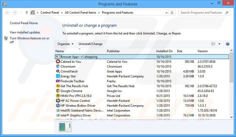Viewport: 236px width, 137px height.
Task: Click the search magnifier icon
Action: pyautogui.click(x=227, y=13)
